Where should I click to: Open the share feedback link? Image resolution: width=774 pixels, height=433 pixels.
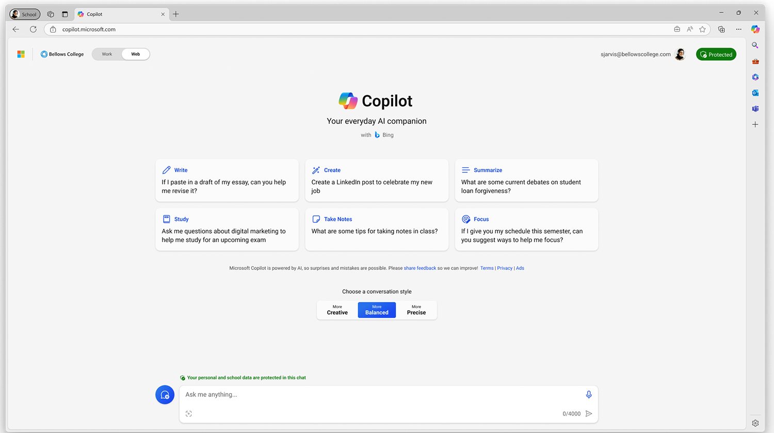click(x=420, y=268)
